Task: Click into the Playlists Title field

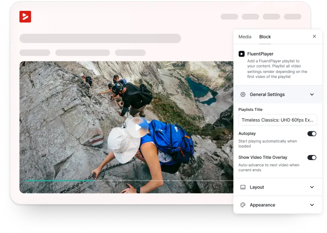Action: coord(277,120)
